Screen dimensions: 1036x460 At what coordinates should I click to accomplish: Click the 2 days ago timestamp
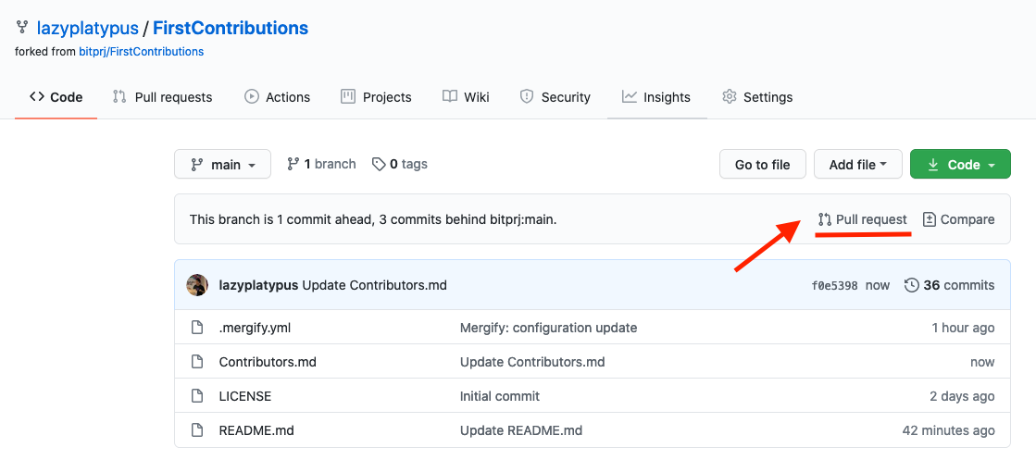click(x=962, y=396)
